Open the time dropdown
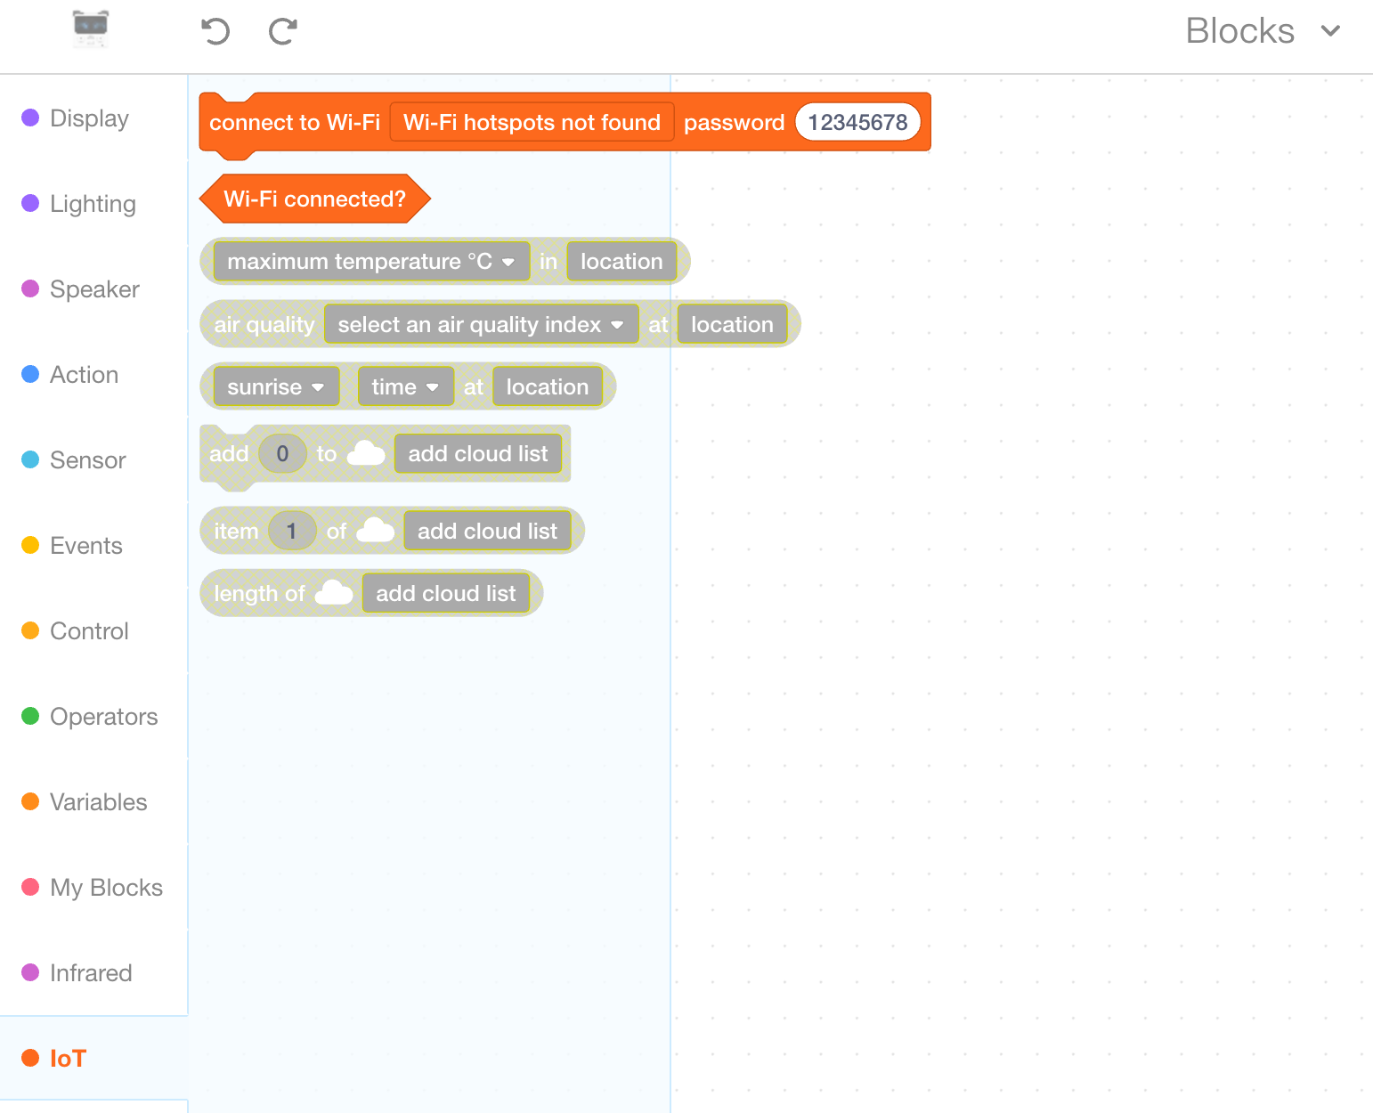The width and height of the screenshot is (1373, 1113). point(405,387)
